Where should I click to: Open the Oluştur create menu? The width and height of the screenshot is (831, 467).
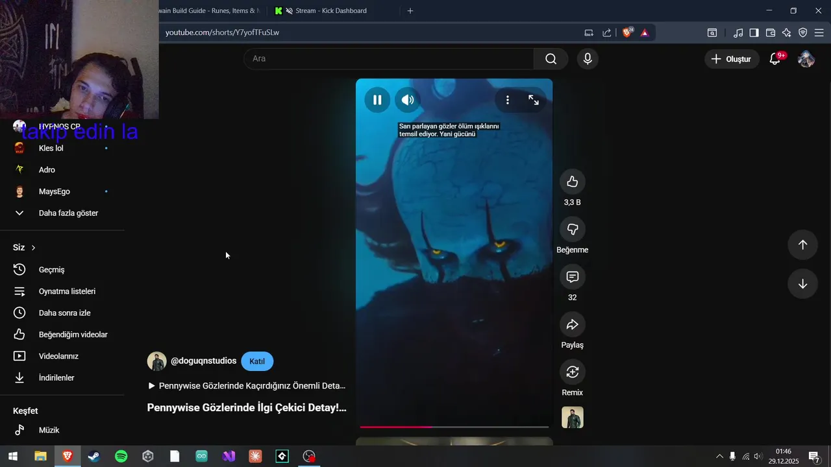click(x=732, y=59)
